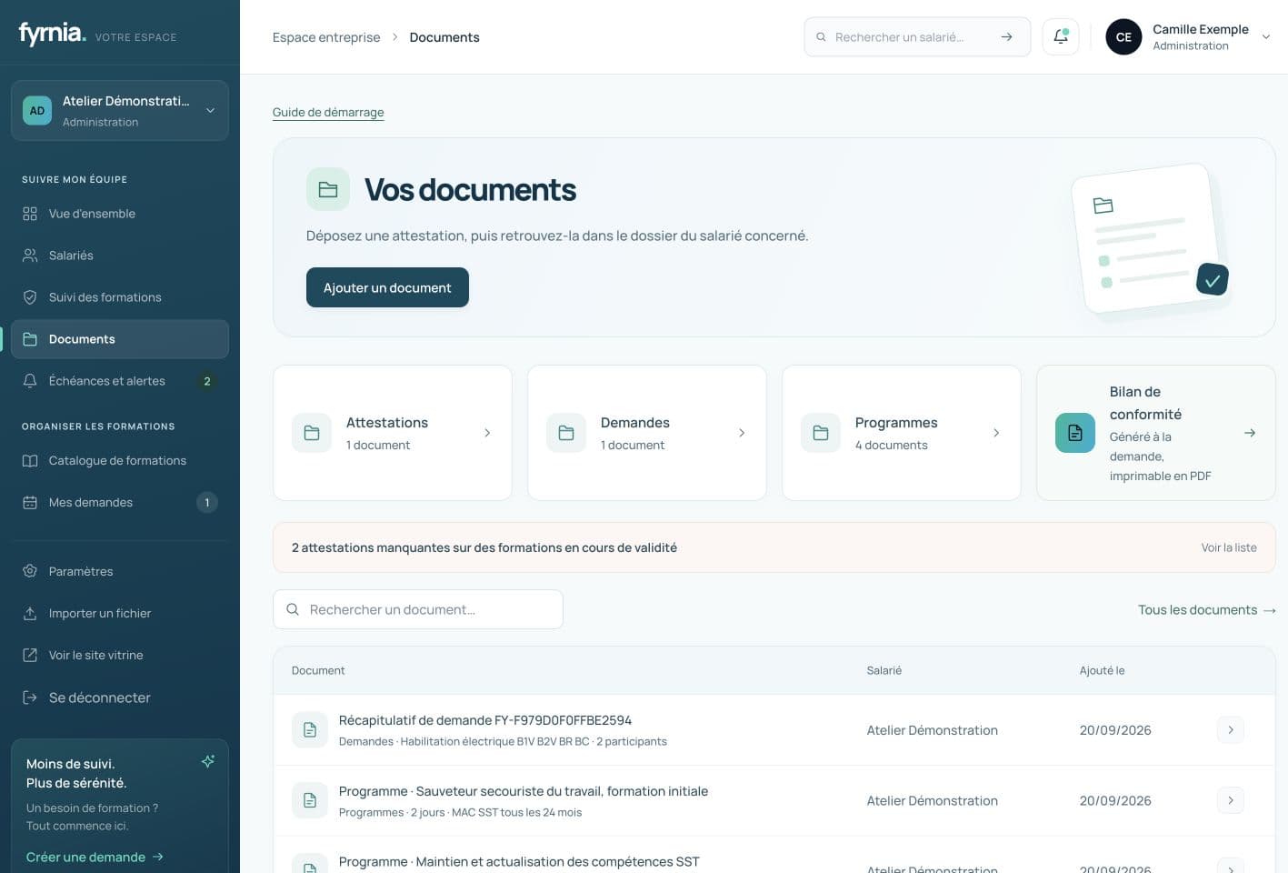Click the AD workspace avatar
The image size is (1288, 873).
point(37,111)
